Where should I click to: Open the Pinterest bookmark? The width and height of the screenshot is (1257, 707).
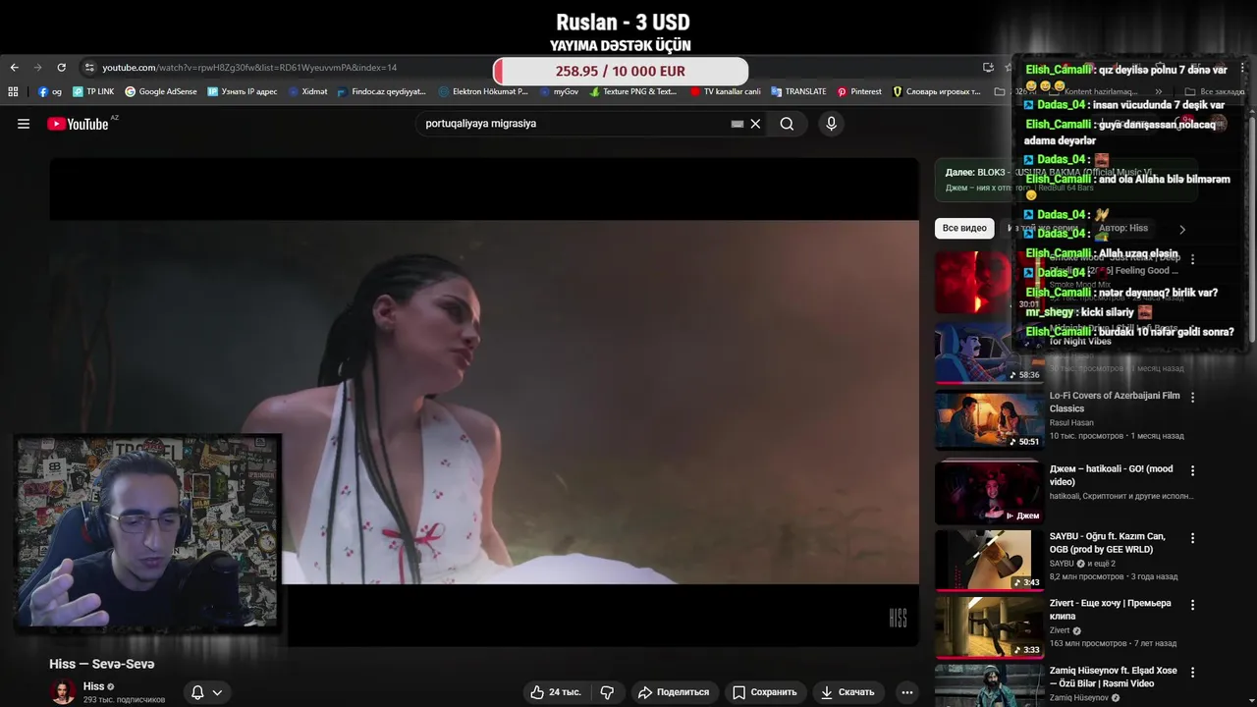(x=859, y=91)
